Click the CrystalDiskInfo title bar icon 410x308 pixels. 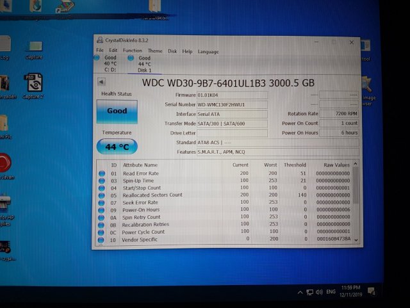pos(101,42)
